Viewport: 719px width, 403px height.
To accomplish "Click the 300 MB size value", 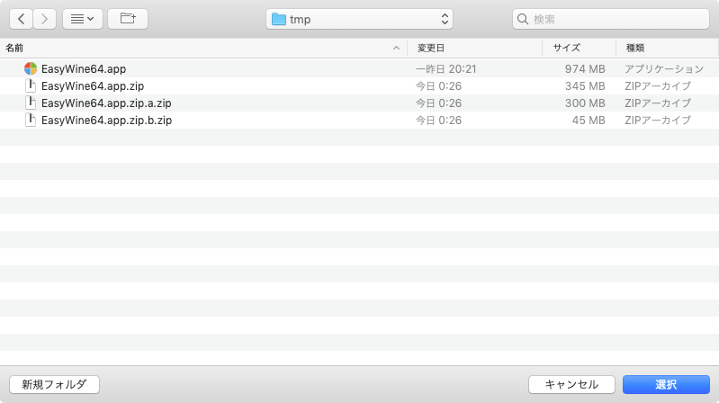I will [x=585, y=103].
